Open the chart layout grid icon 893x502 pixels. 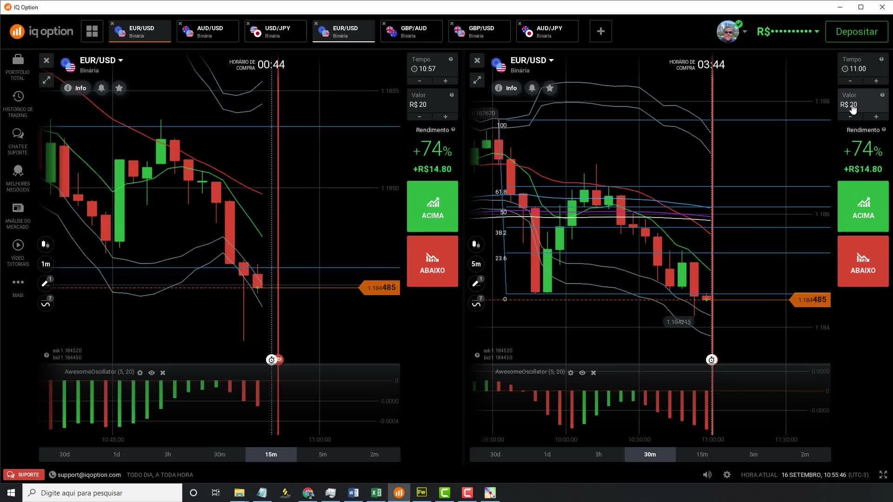[x=92, y=31]
